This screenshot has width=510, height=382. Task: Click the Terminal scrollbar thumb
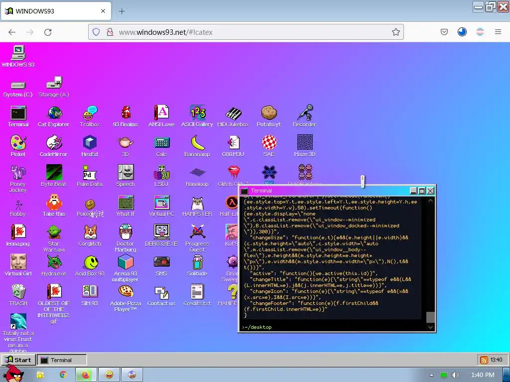[430, 317]
